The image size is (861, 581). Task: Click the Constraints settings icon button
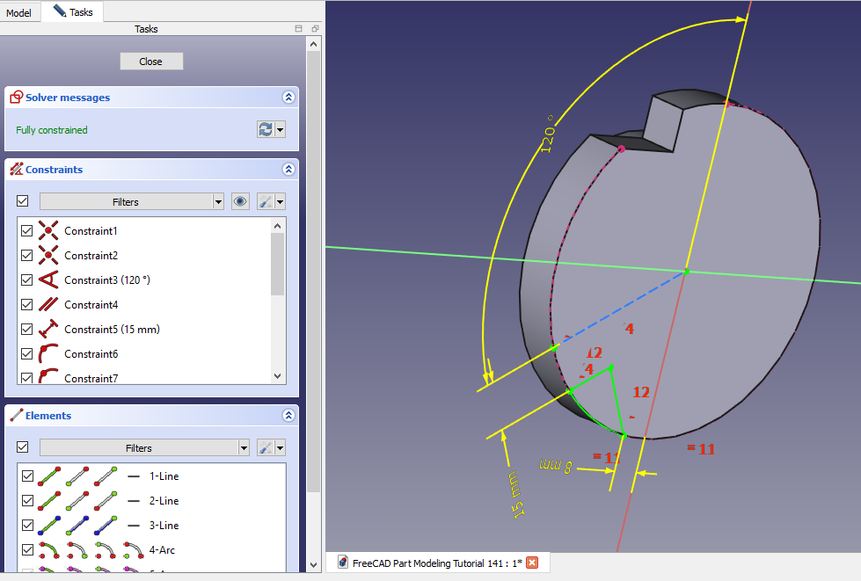pyautogui.click(x=265, y=201)
